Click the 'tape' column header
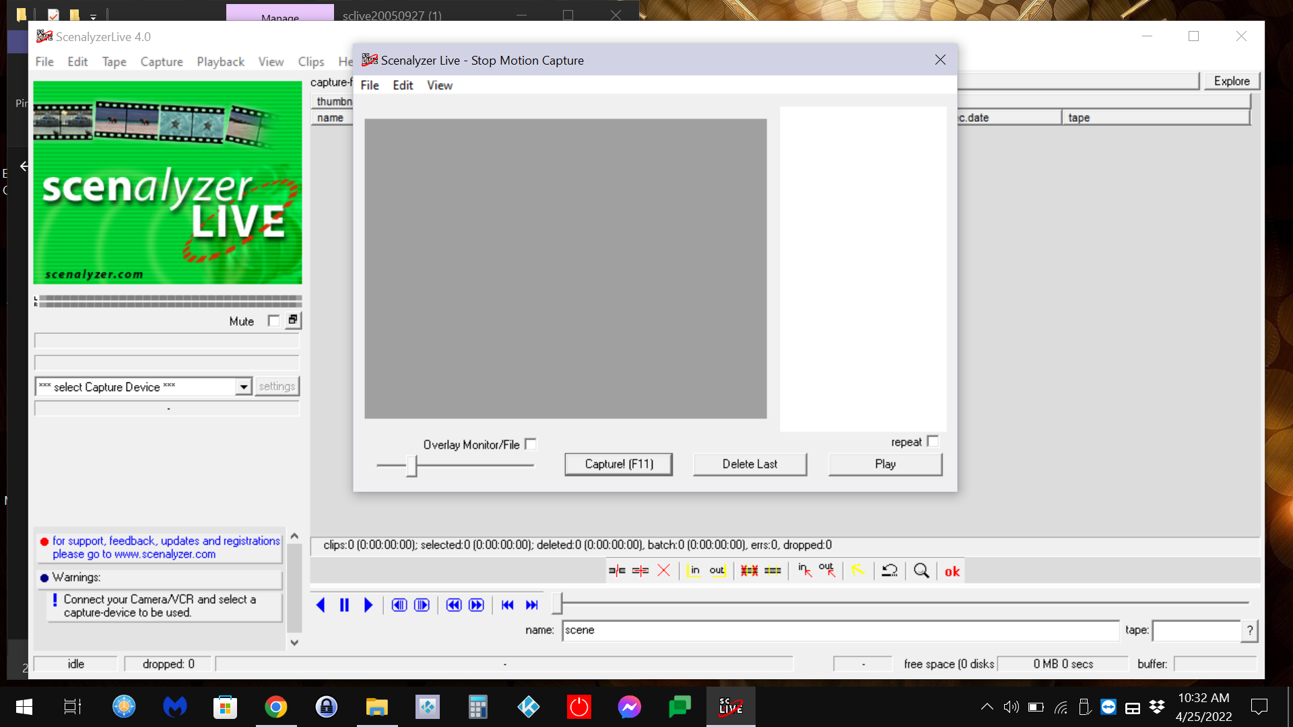 click(1156, 118)
